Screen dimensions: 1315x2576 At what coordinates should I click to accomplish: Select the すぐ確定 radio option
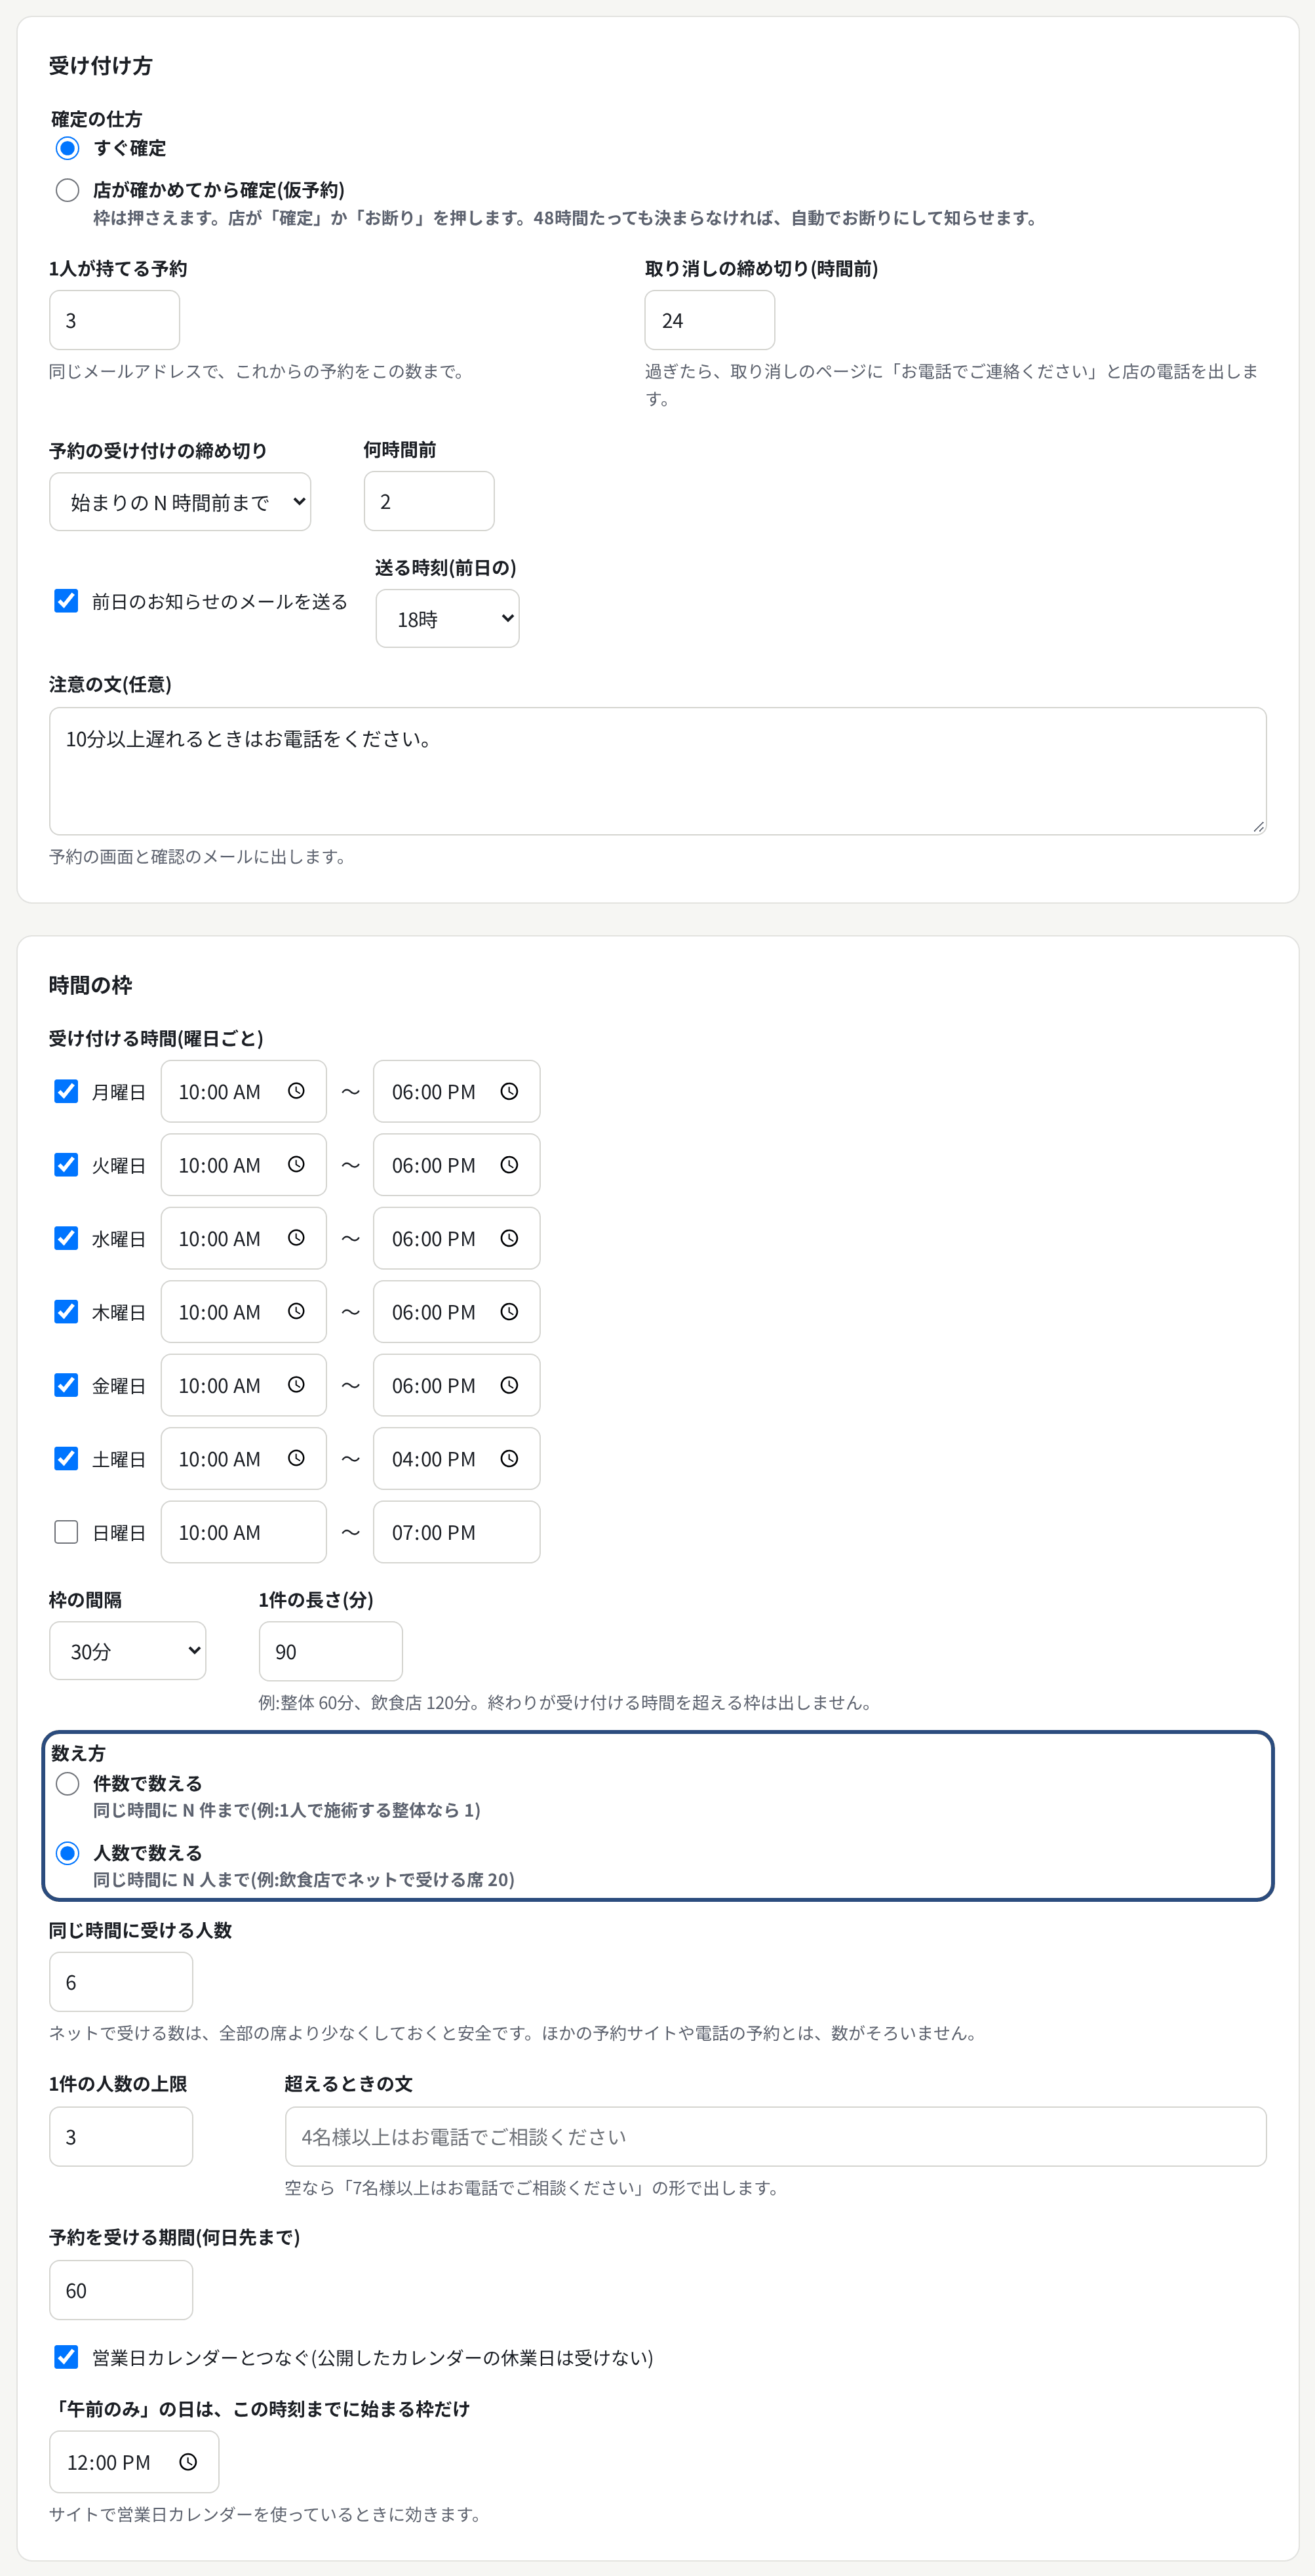click(x=67, y=148)
